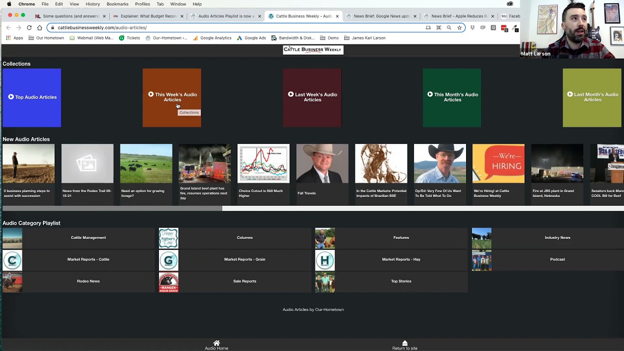Screen dimensions: 624x351
Task: Open the Cattle Management category playlist
Action: [x=78, y=238]
